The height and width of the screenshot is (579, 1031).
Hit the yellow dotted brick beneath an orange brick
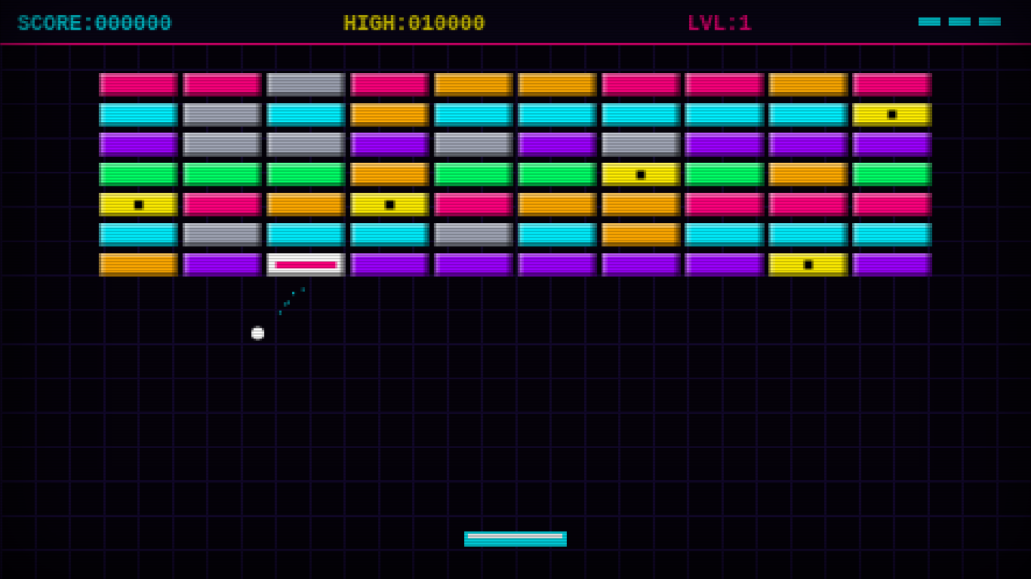pyautogui.click(x=389, y=205)
